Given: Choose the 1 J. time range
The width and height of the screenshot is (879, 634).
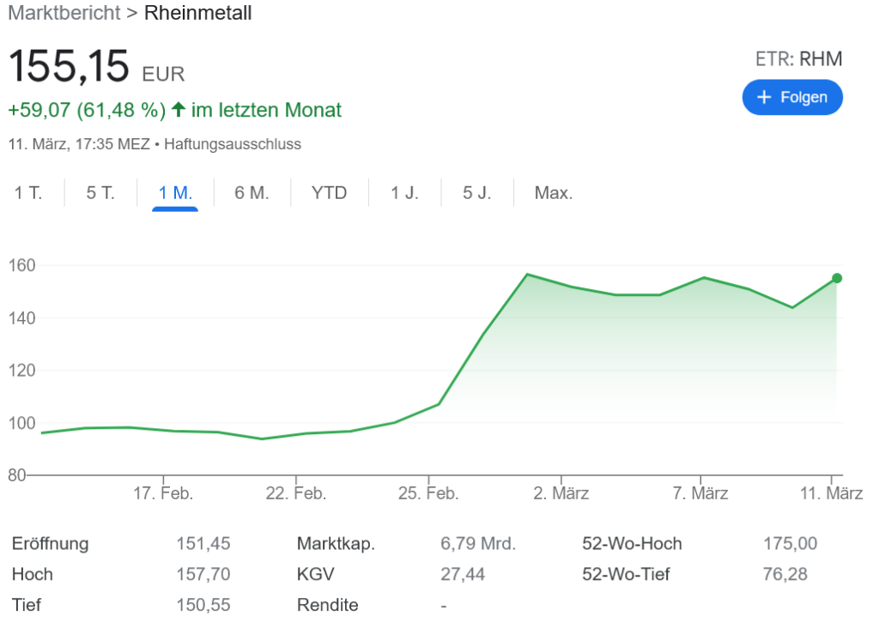Looking at the screenshot, I should tap(404, 193).
